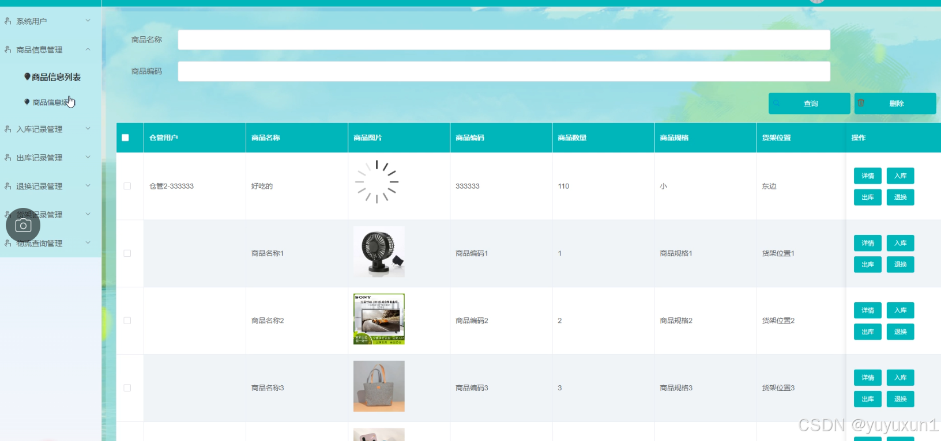
Task: Expand the 出库记录管理 chevron
Action: pyautogui.click(x=88, y=157)
